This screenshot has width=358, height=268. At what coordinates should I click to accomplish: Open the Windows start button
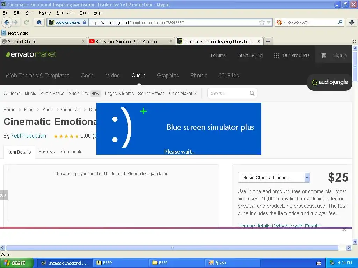17,263
